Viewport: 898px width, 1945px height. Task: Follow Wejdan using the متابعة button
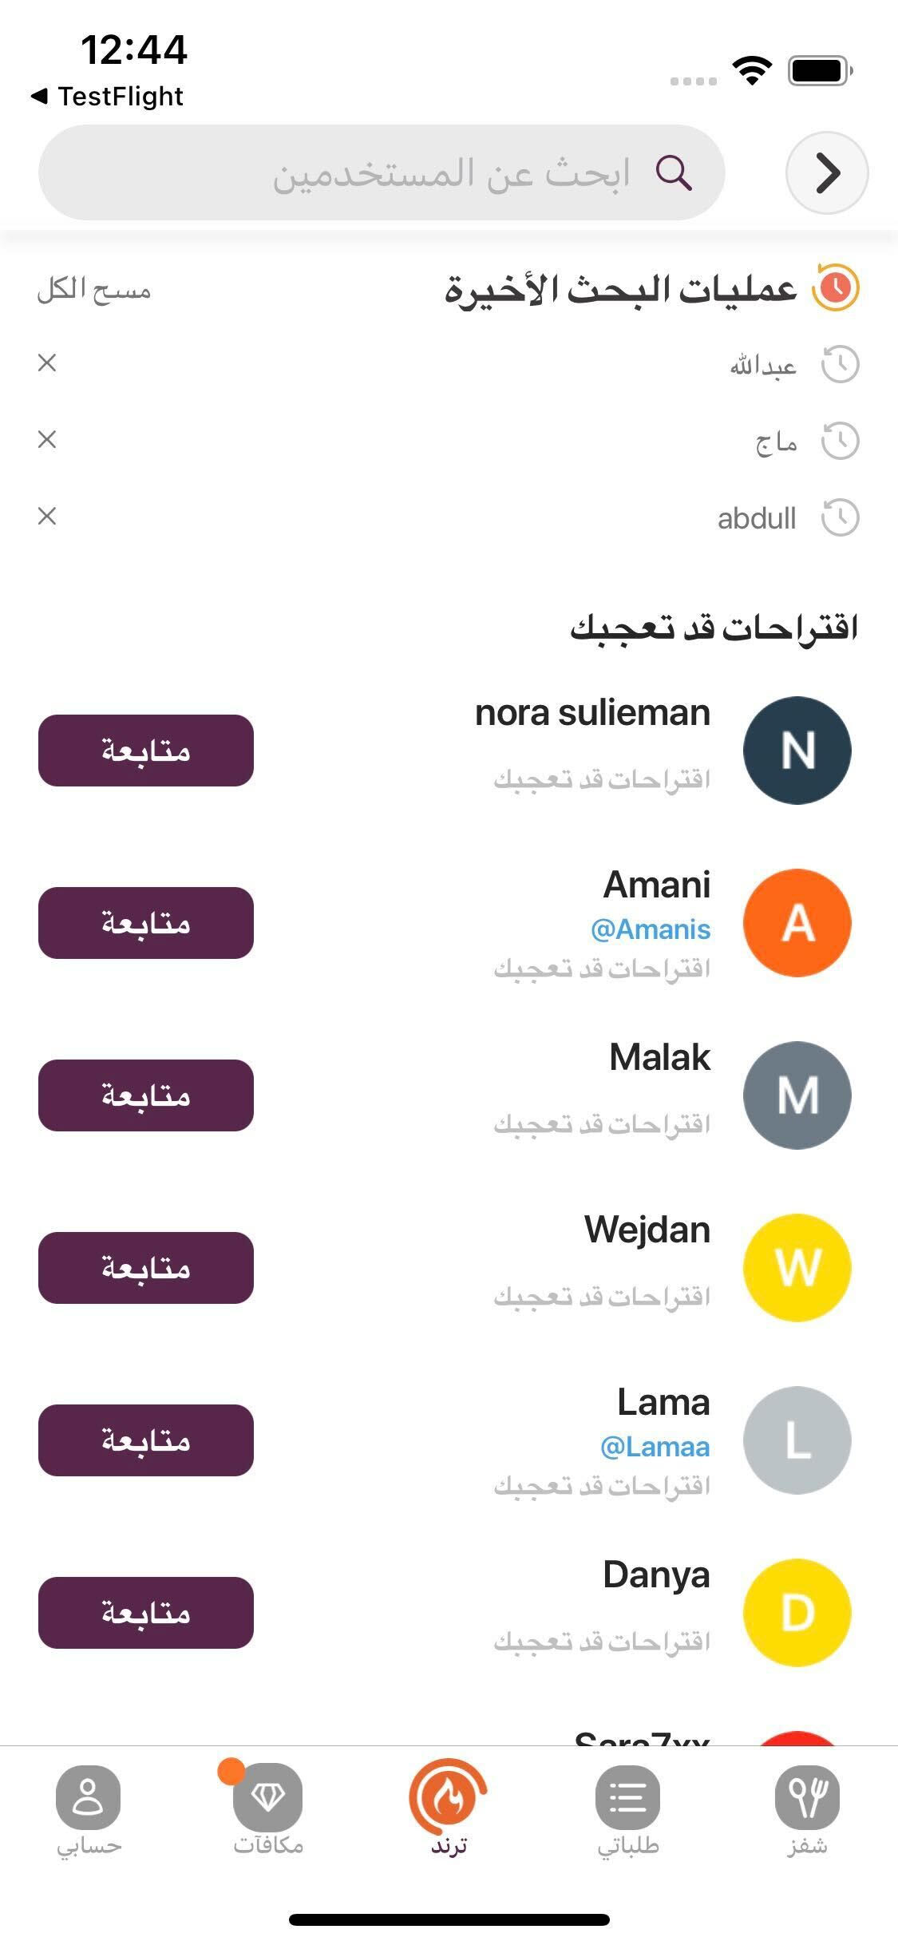click(x=146, y=1268)
